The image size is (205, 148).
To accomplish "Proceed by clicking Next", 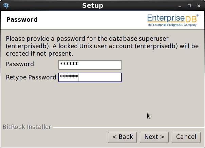I will [x=154, y=137].
